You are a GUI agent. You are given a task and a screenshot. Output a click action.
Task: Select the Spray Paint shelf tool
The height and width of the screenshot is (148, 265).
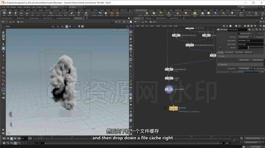(72, 14)
